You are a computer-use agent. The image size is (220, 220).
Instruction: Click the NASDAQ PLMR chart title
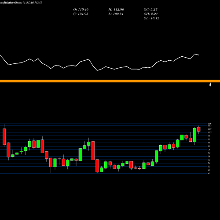33,3
